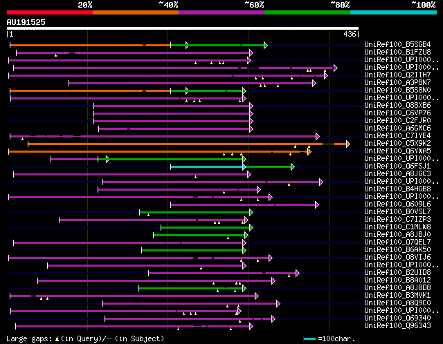This screenshot has width=443, height=344.
Task: Select hit label UniRef100_C7IZP3
Action: (397, 220)
